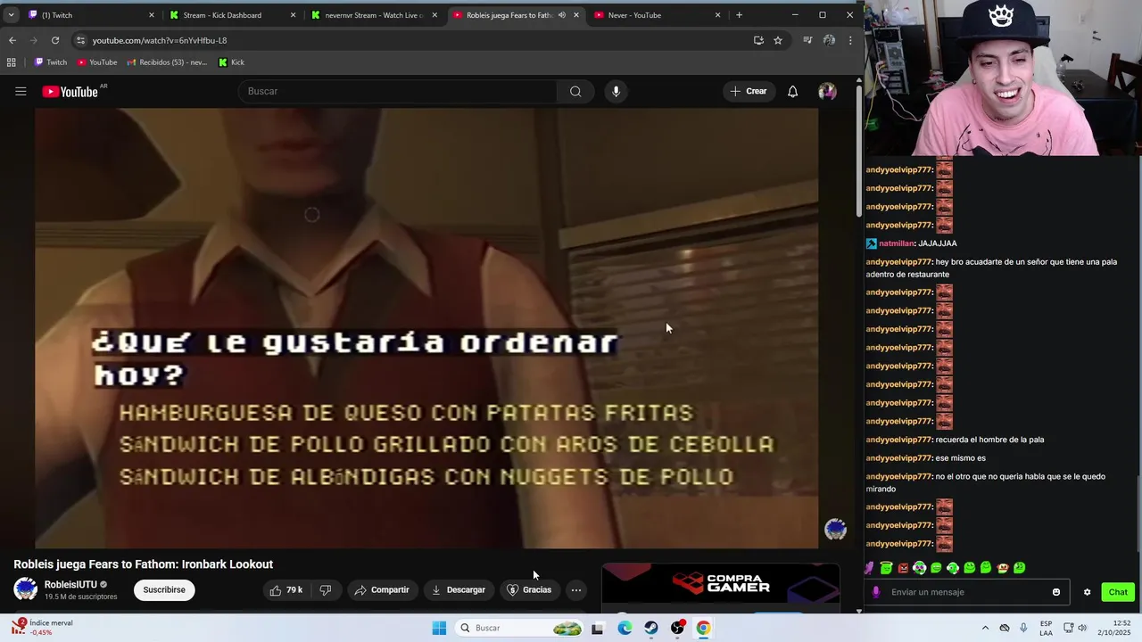
Task: Click the address bar URL youtube.com/watch
Action: click(x=160, y=40)
